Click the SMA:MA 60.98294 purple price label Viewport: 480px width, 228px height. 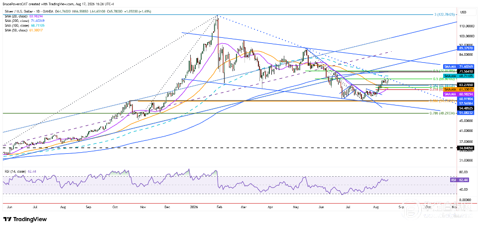click(458, 94)
